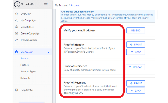Upload Proof of Residence document
This screenshot has width=168, height=103.
tap(135, 67)
